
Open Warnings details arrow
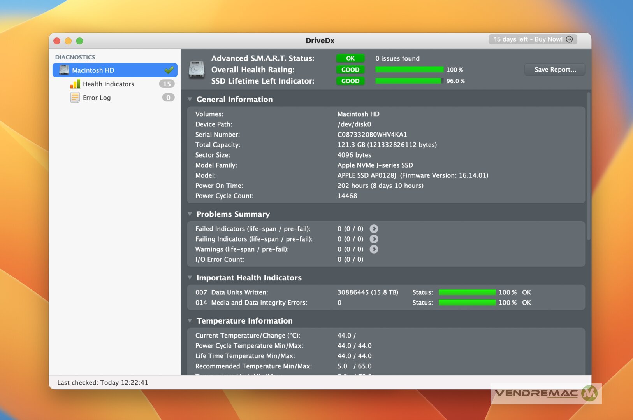(x=374, y=249)
